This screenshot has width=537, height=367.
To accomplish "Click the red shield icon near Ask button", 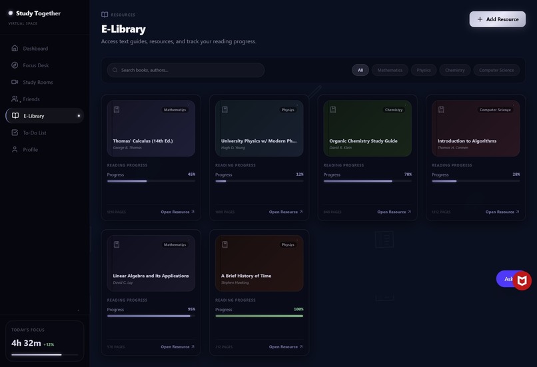I will click(522, 280).
